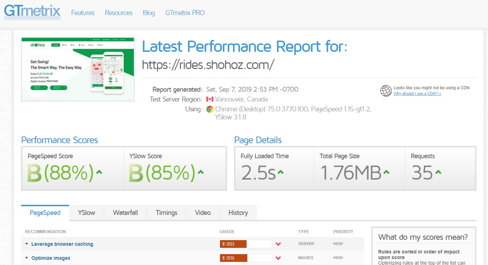Click the PRIORITY column header
This screenshot has width=488, height=265.
343,232
